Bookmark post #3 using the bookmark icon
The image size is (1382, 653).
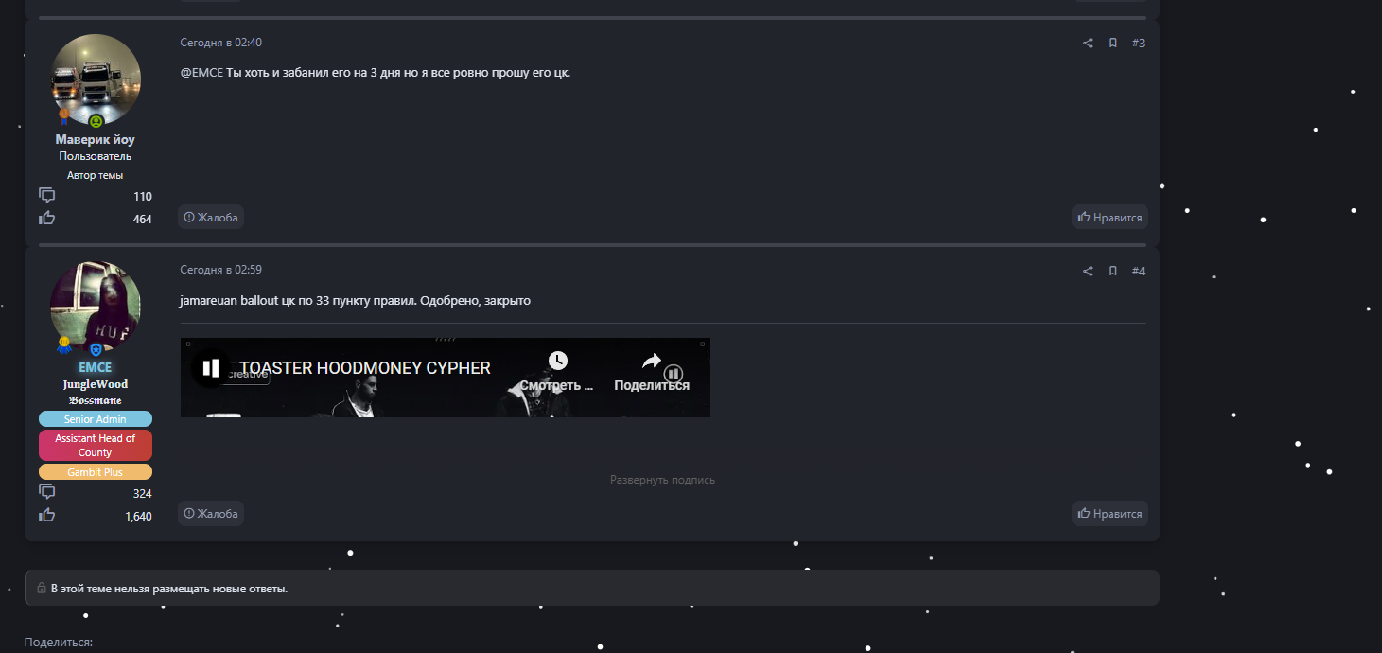point(1112,43)
